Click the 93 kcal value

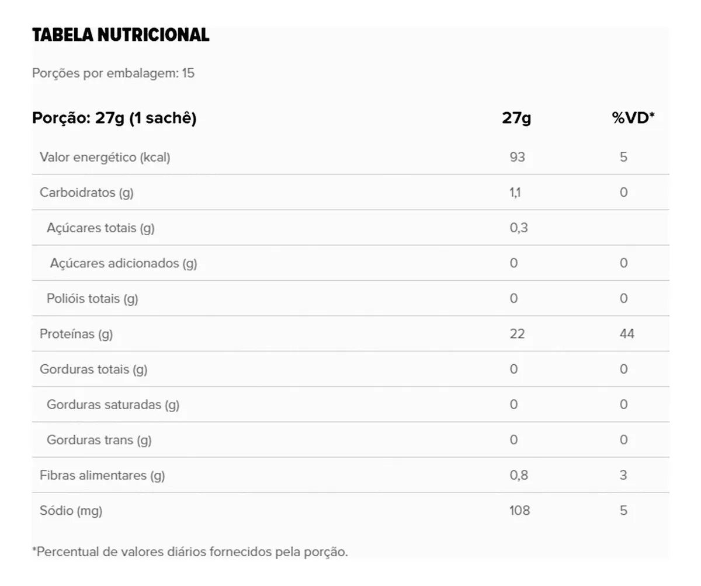[517, 157]
